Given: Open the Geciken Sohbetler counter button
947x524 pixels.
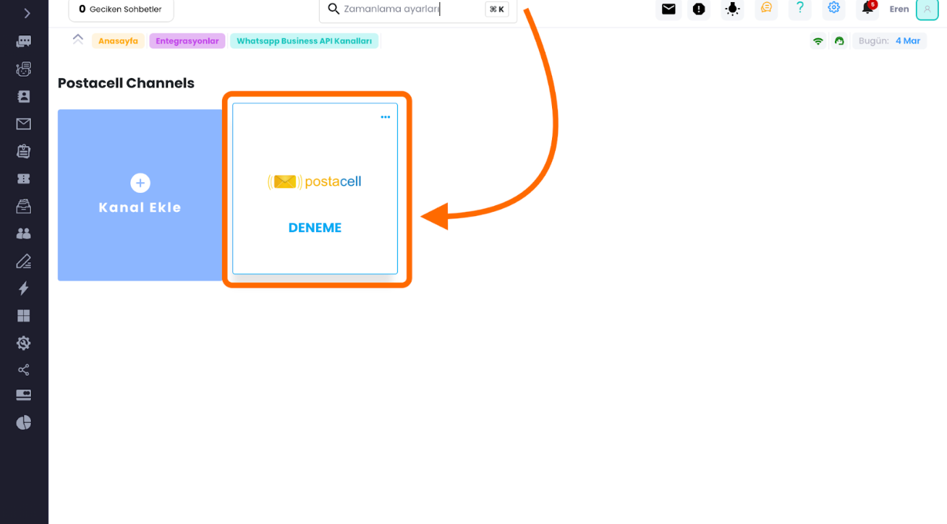Looking at the screenshot, I should point(121,9).
